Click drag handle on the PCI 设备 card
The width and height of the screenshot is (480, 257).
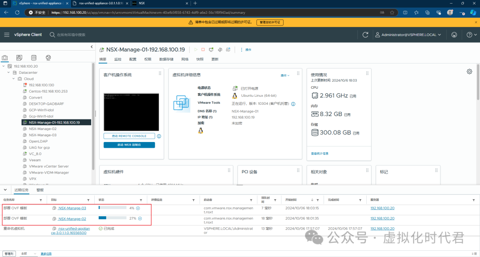(298, 170)
